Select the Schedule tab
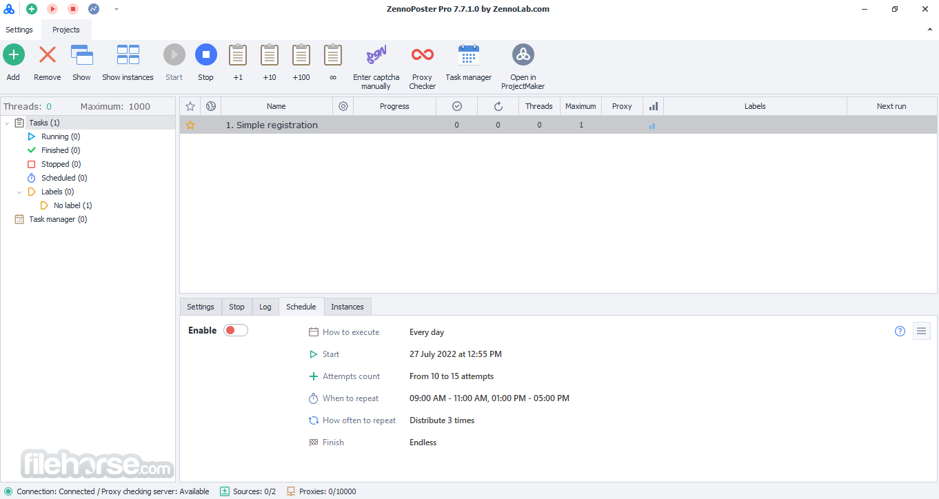The width and height of the screenshot is (939, 499). pos(301,307)
